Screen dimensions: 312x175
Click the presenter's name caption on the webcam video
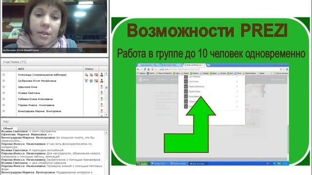20,51
